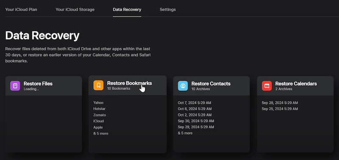This screenshot has width=339, height=160.
Task: Select the Oct 7, 2024 contacts archive
Action: (195, 103)
